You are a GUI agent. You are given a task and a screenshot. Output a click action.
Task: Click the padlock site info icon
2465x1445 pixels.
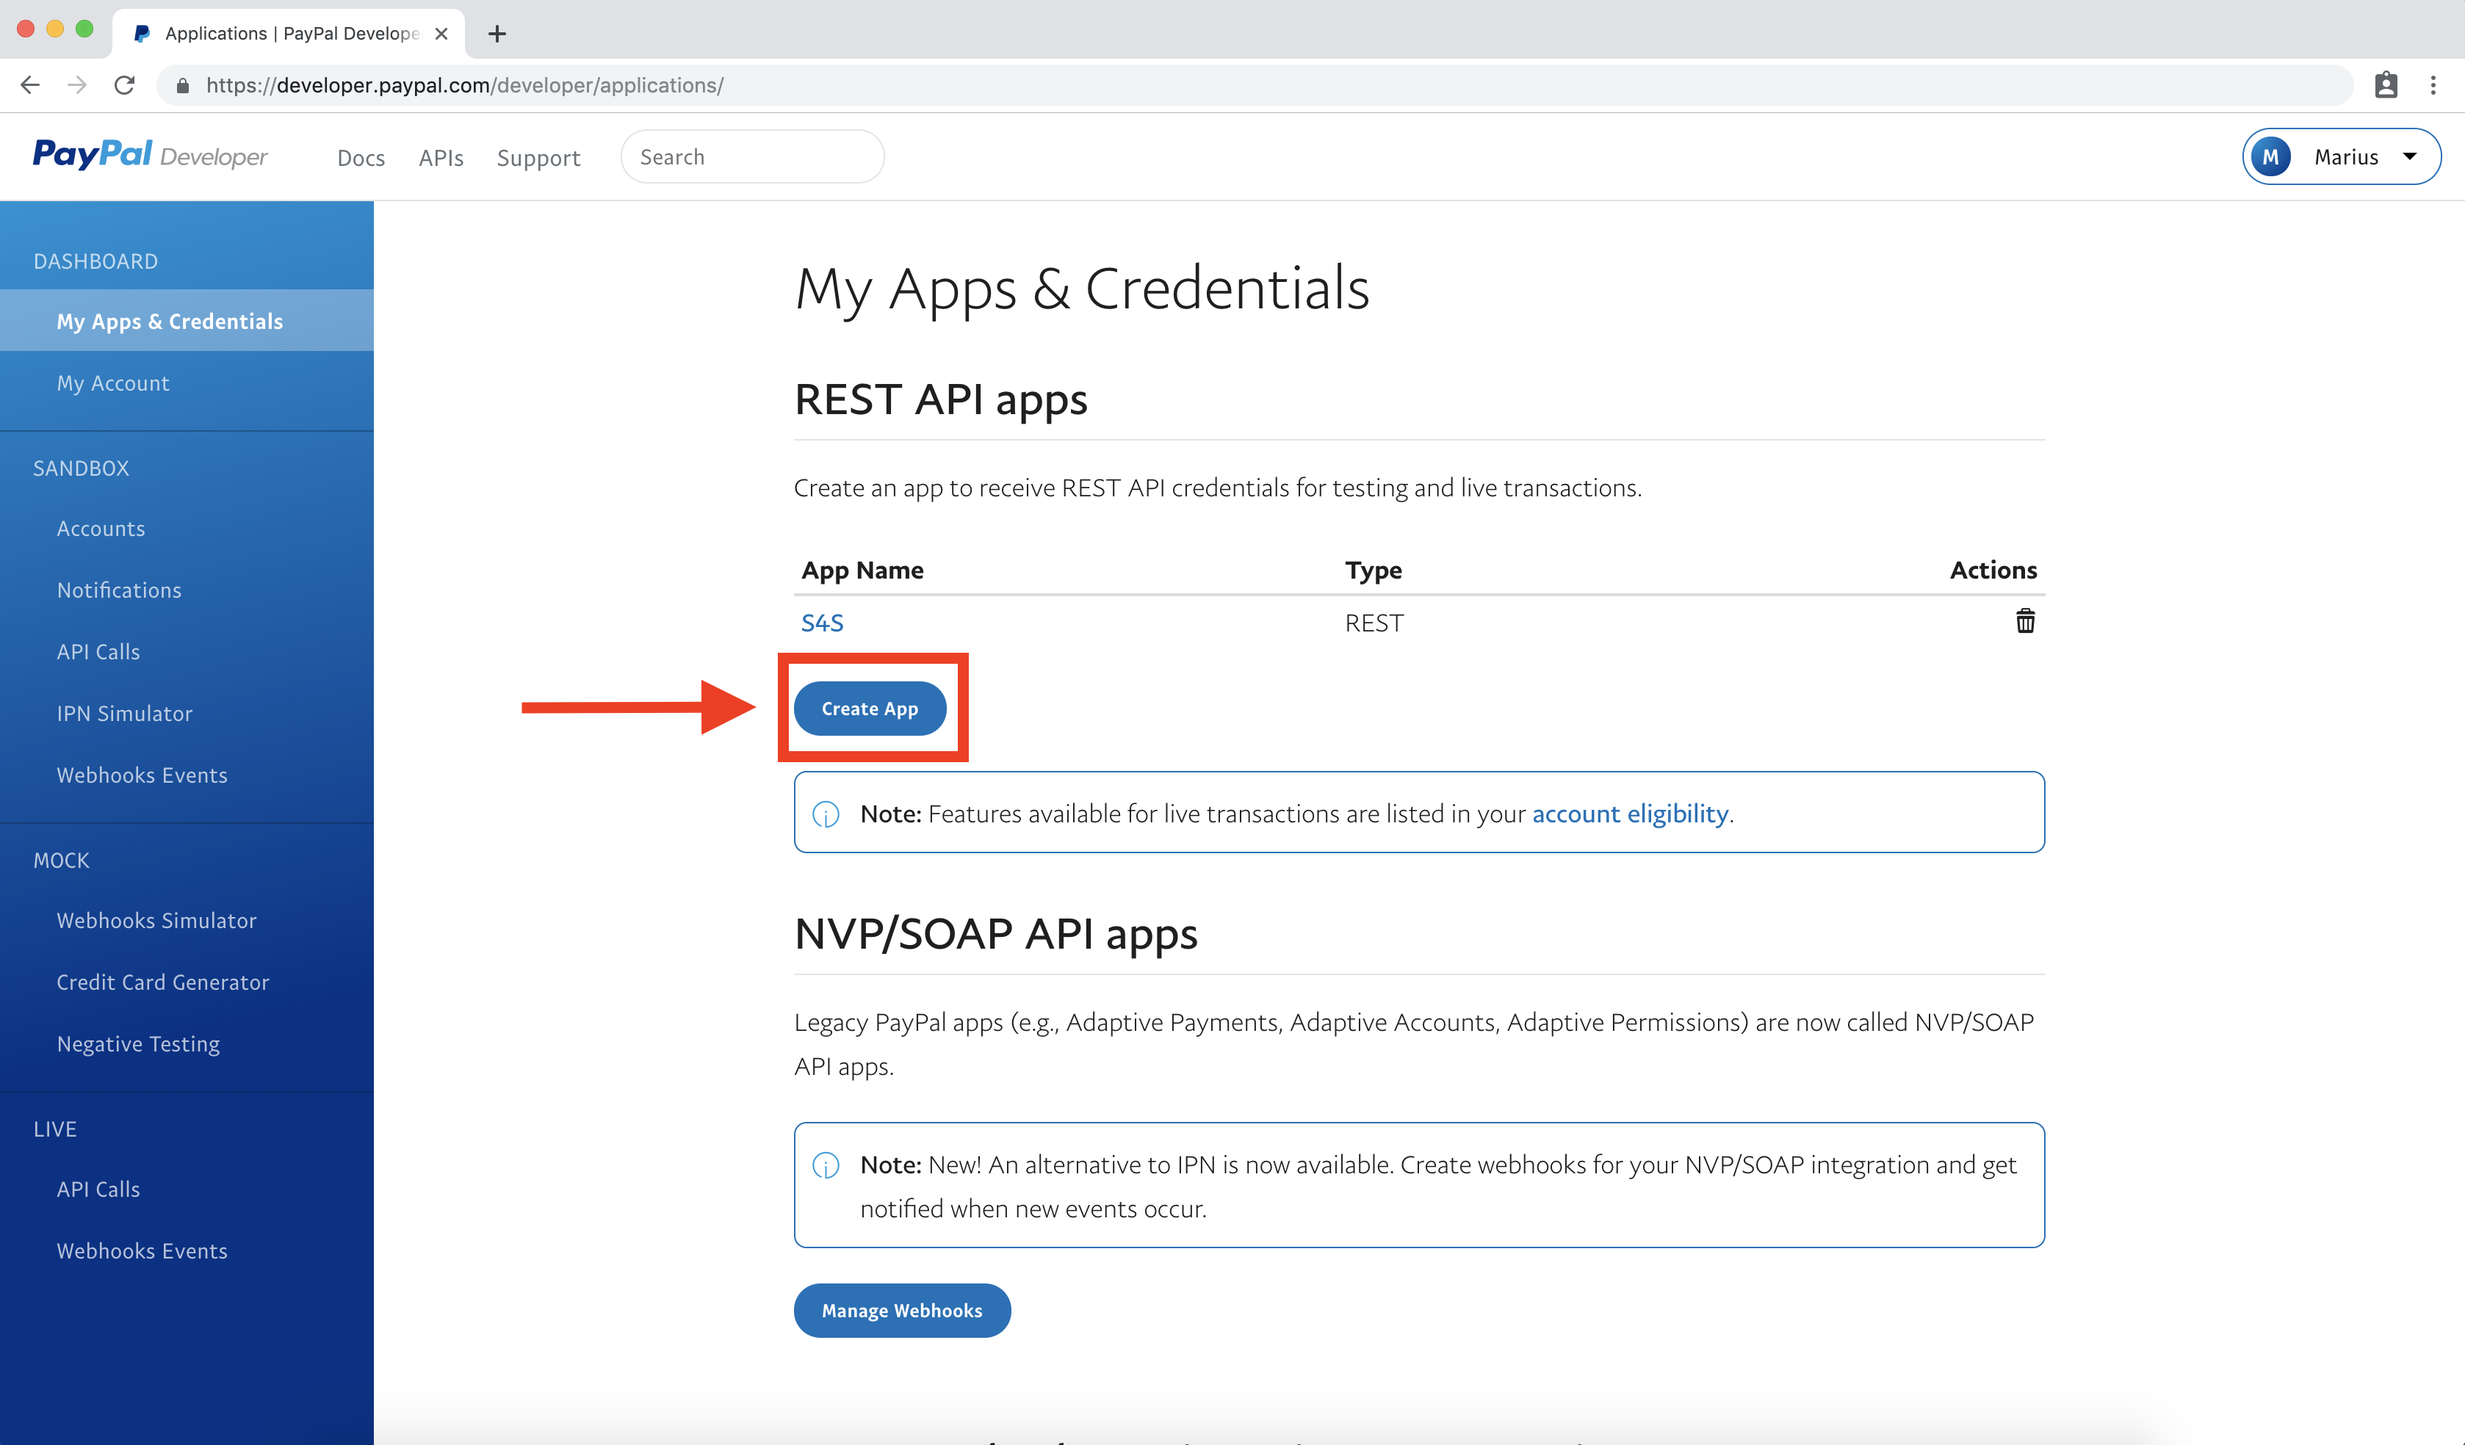[x=182, y=86]
